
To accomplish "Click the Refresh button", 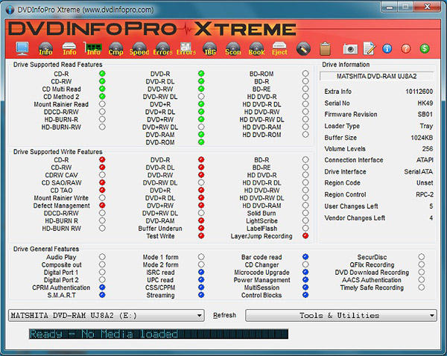I will point(225,315).
